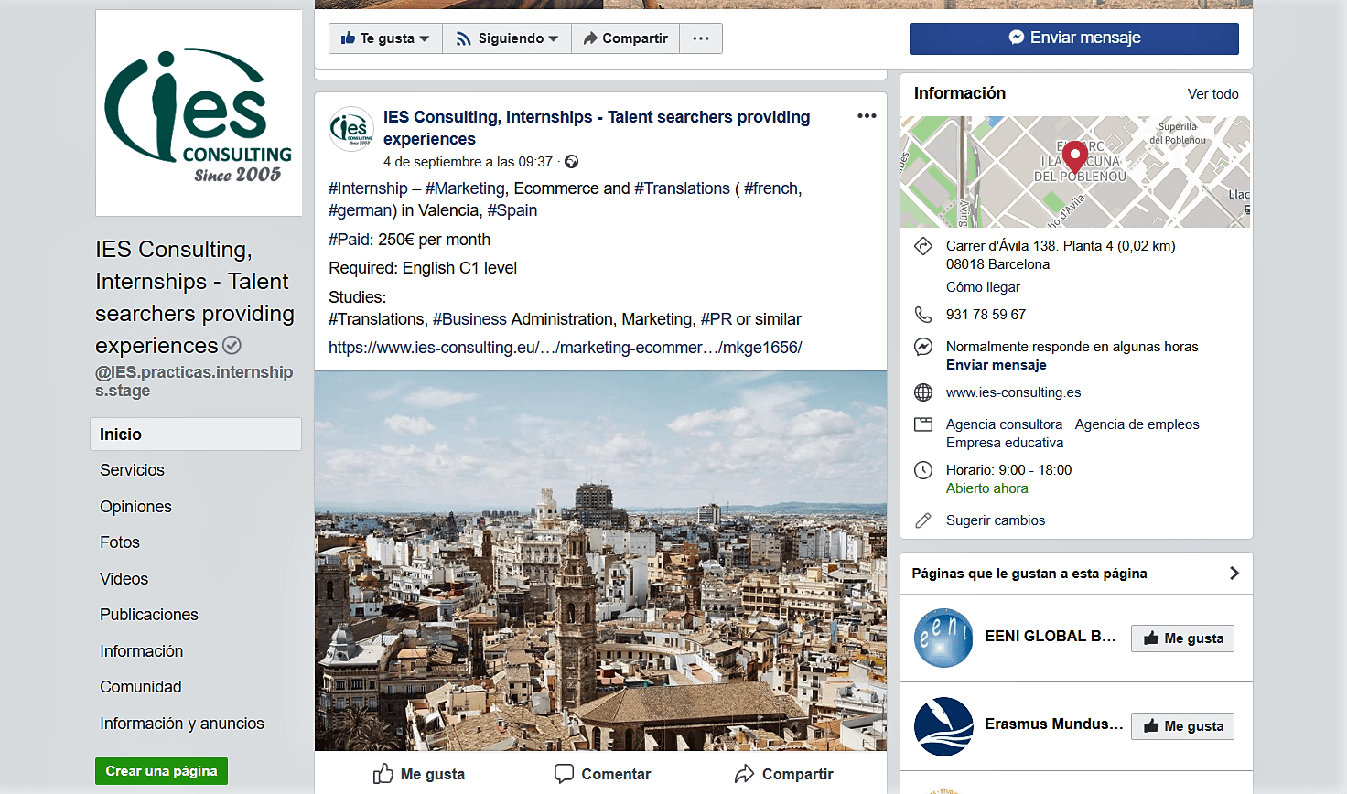This screenshot has width=1347, height=794.
Task: Open the Videos section
Action: pos(124,579)
